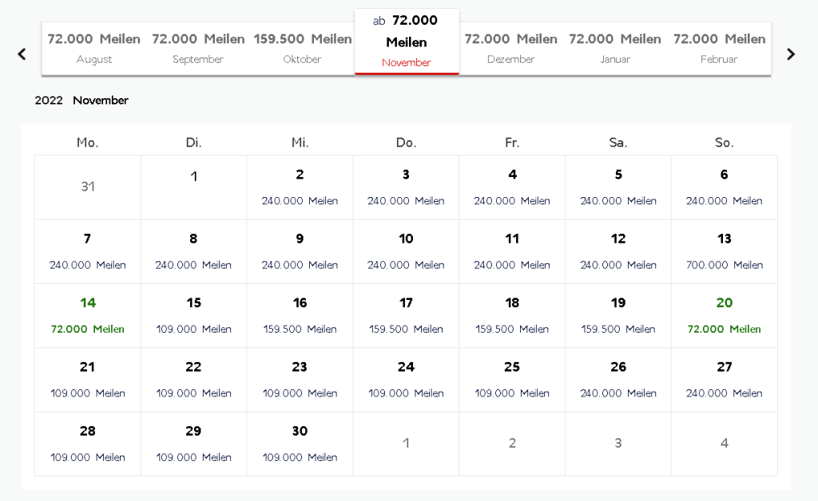
Task: Select November 30 for 109.000 Meilen
Action: click(x=300, y=444)
